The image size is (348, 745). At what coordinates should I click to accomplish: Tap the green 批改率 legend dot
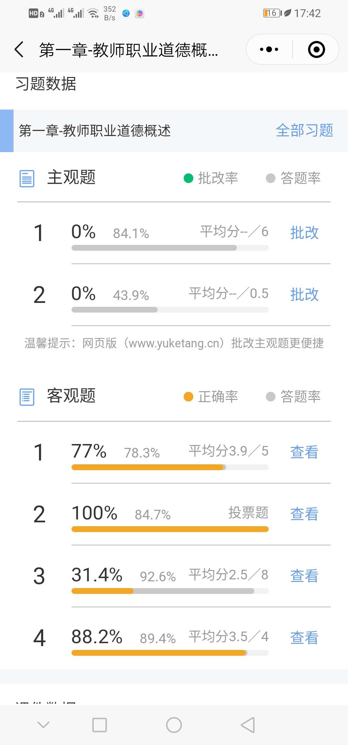[x=188, y=178]
